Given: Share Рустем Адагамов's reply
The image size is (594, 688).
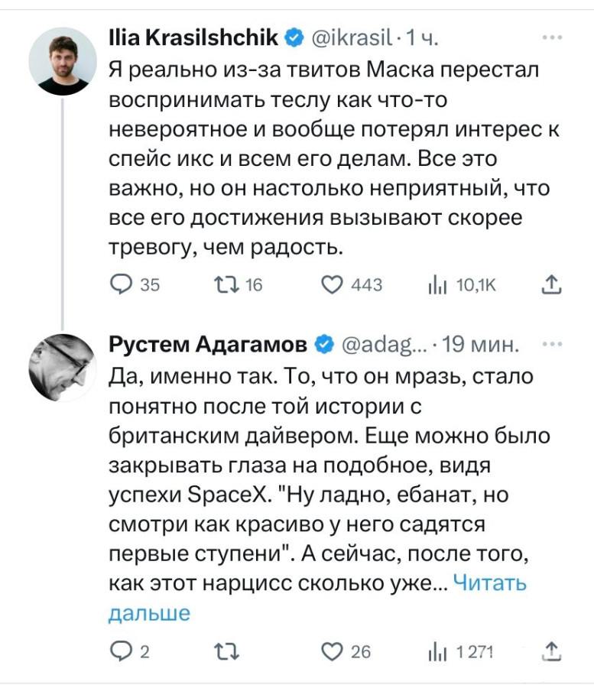Looking at the screenshot, I should click(x=549, y=651).
